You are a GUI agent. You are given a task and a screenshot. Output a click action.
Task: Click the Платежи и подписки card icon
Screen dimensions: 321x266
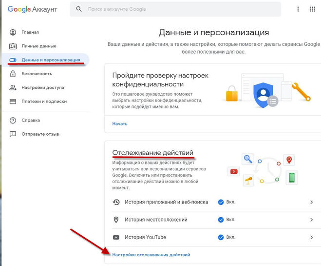tap(13, 102)
